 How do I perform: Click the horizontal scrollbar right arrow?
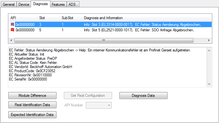[209, 40]
